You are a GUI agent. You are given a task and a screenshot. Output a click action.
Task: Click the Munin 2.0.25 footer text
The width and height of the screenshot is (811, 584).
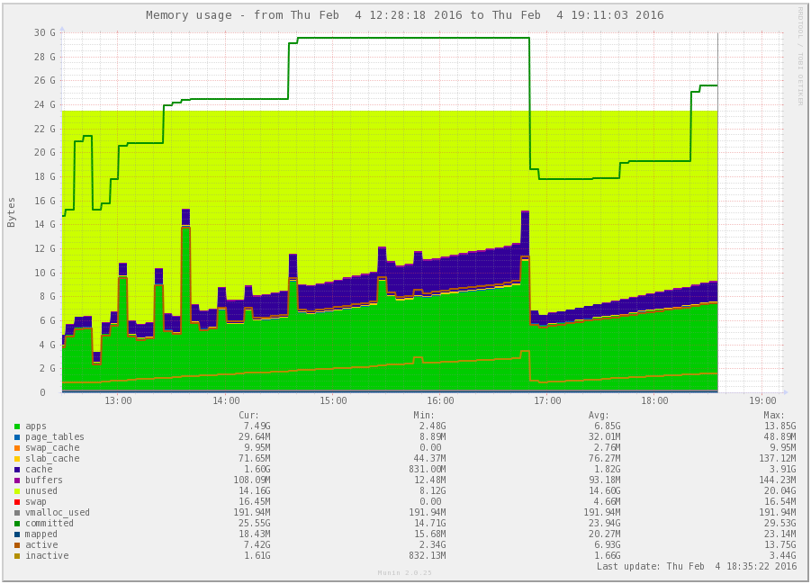click(404, 573)
